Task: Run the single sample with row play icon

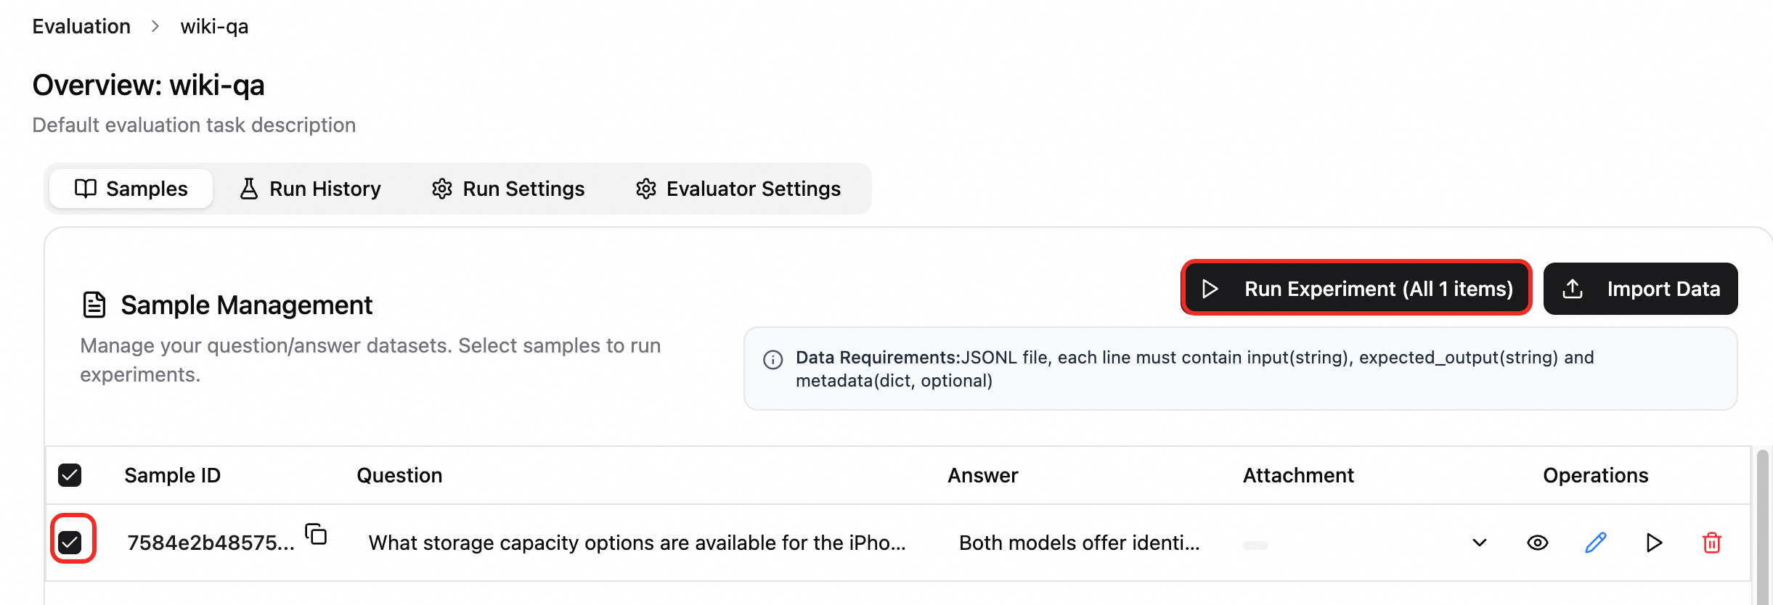Action: (1654, 543)
